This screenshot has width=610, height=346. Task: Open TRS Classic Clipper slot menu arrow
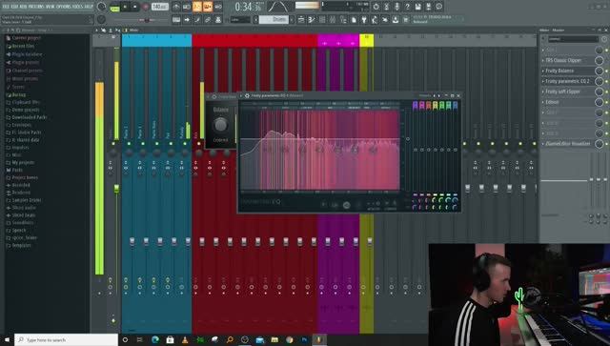pyautogui.click(x=543, y=60)
